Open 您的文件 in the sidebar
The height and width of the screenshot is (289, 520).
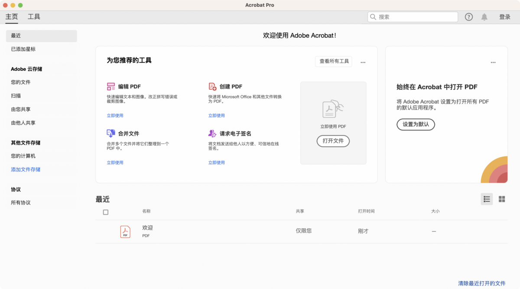[20, 82]
